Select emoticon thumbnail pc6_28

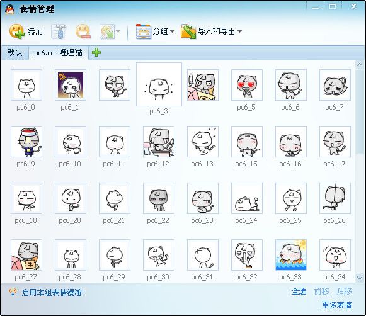(x=71, y=255)
